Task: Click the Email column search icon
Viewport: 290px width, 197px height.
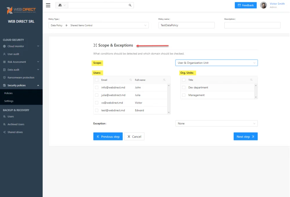Action: click(x=130, y=80)
